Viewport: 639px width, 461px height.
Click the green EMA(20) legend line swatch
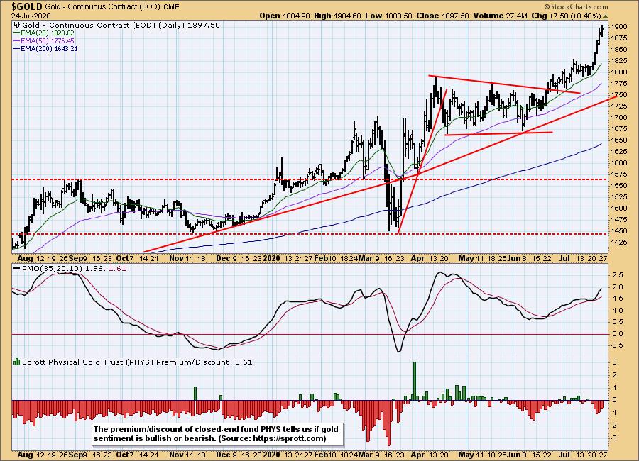pos(17,33)
